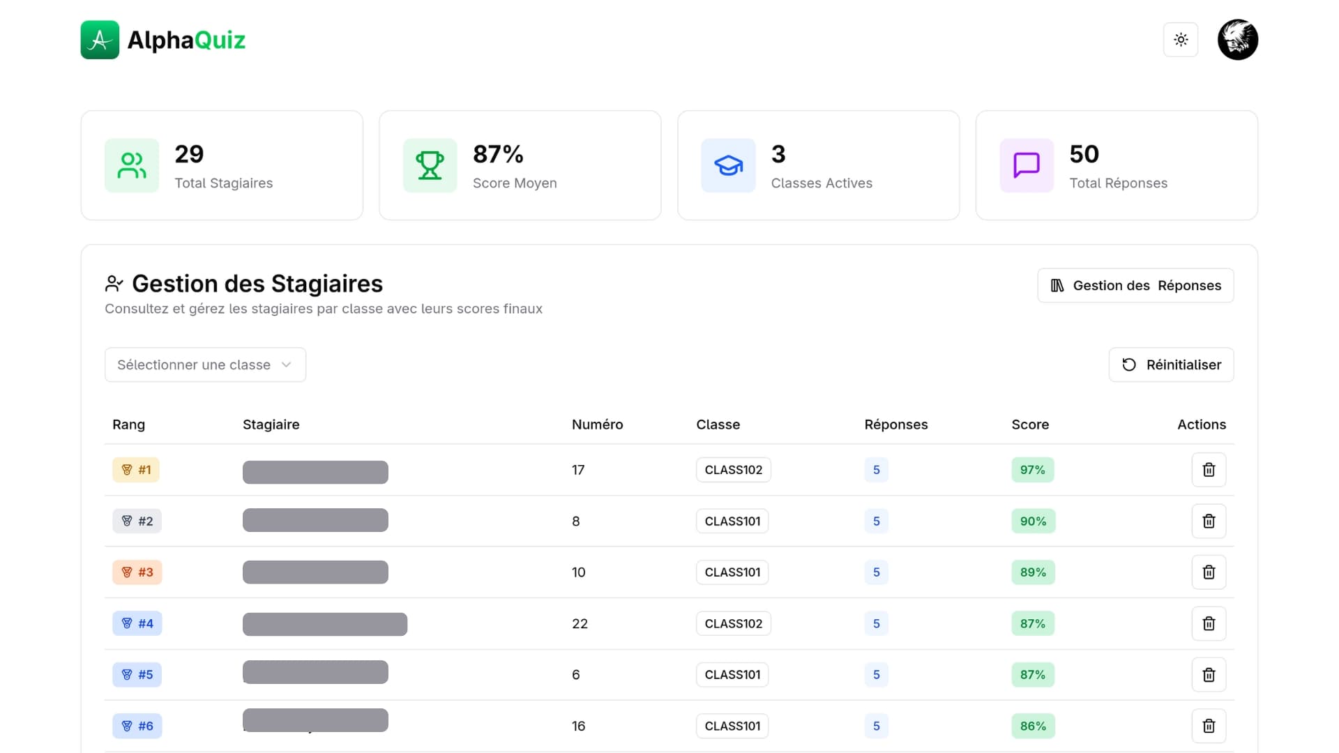Delete the rank #2 stagiaire
The width and height of the screenshot is (1339, 753).
pos(1209,521)
